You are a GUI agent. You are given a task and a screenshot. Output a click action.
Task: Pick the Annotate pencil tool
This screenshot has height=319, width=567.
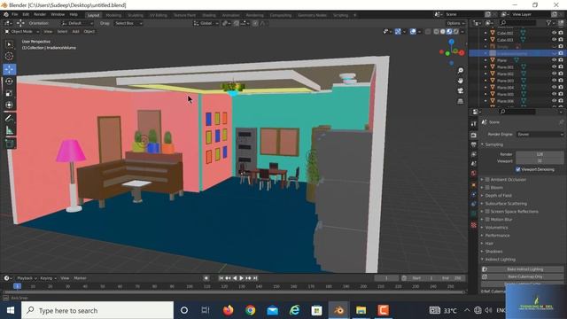[10, 118]
